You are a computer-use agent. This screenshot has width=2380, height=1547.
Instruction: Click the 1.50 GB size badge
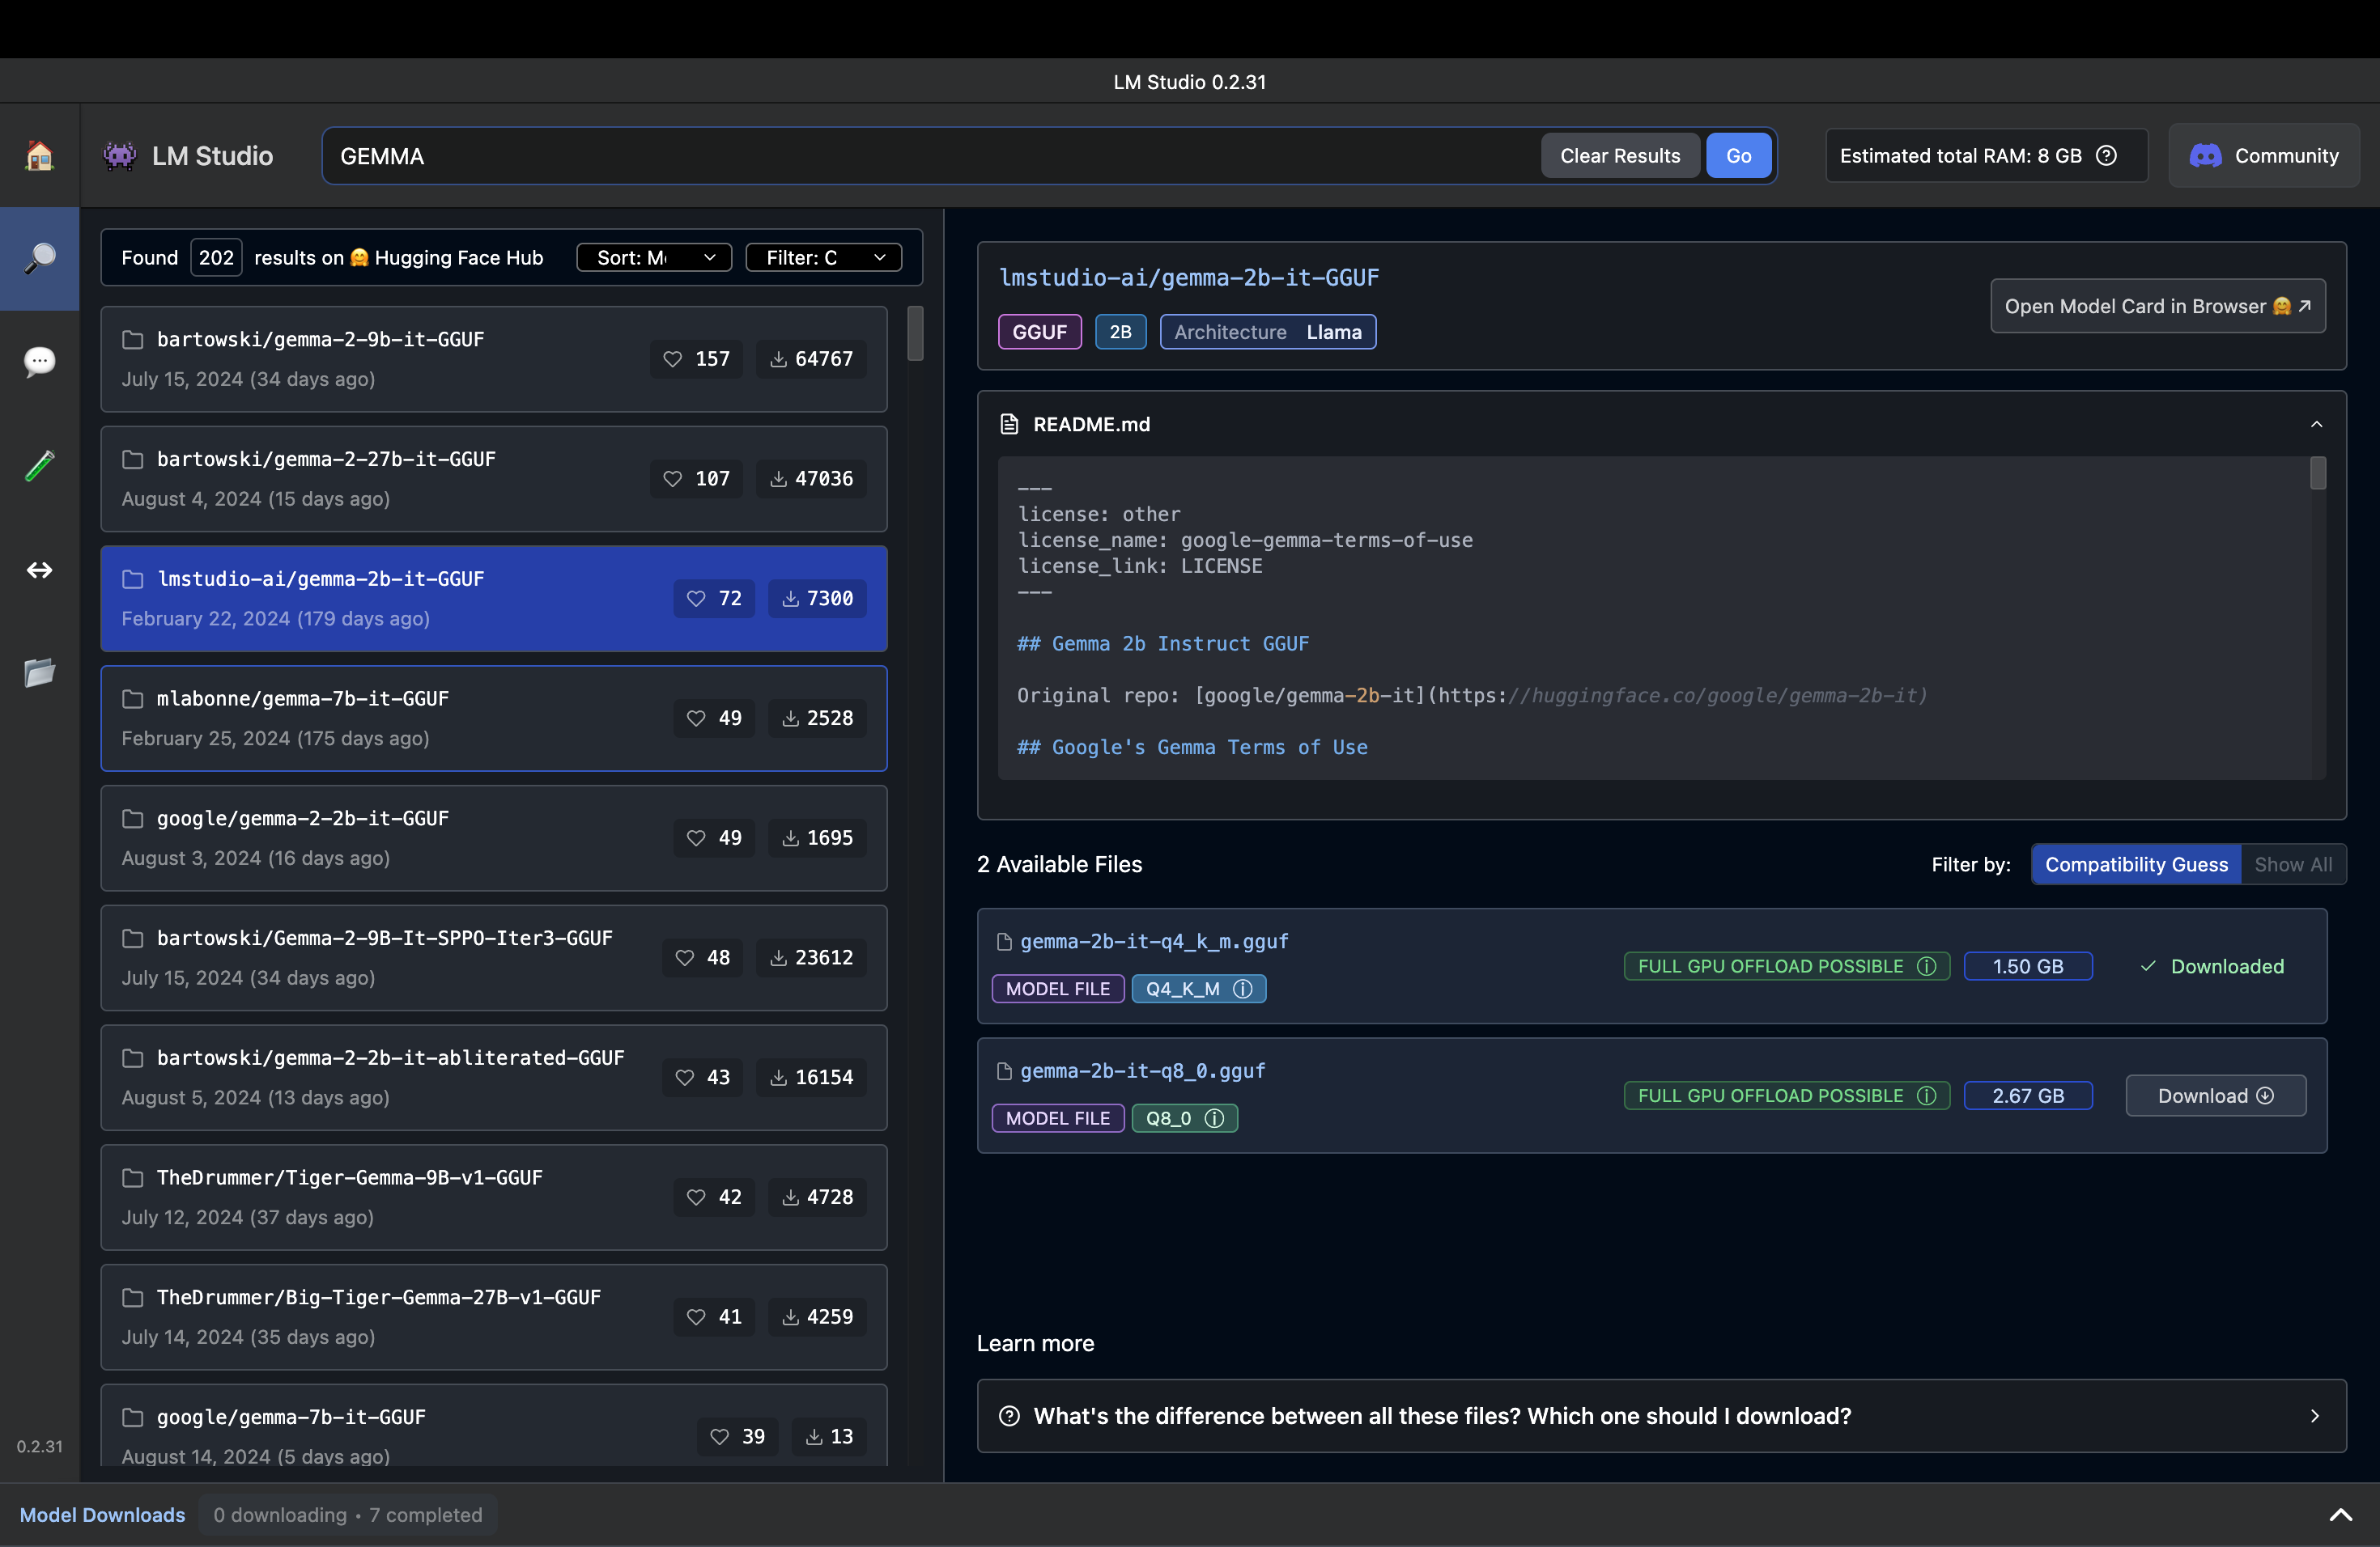pos(2027,966)
